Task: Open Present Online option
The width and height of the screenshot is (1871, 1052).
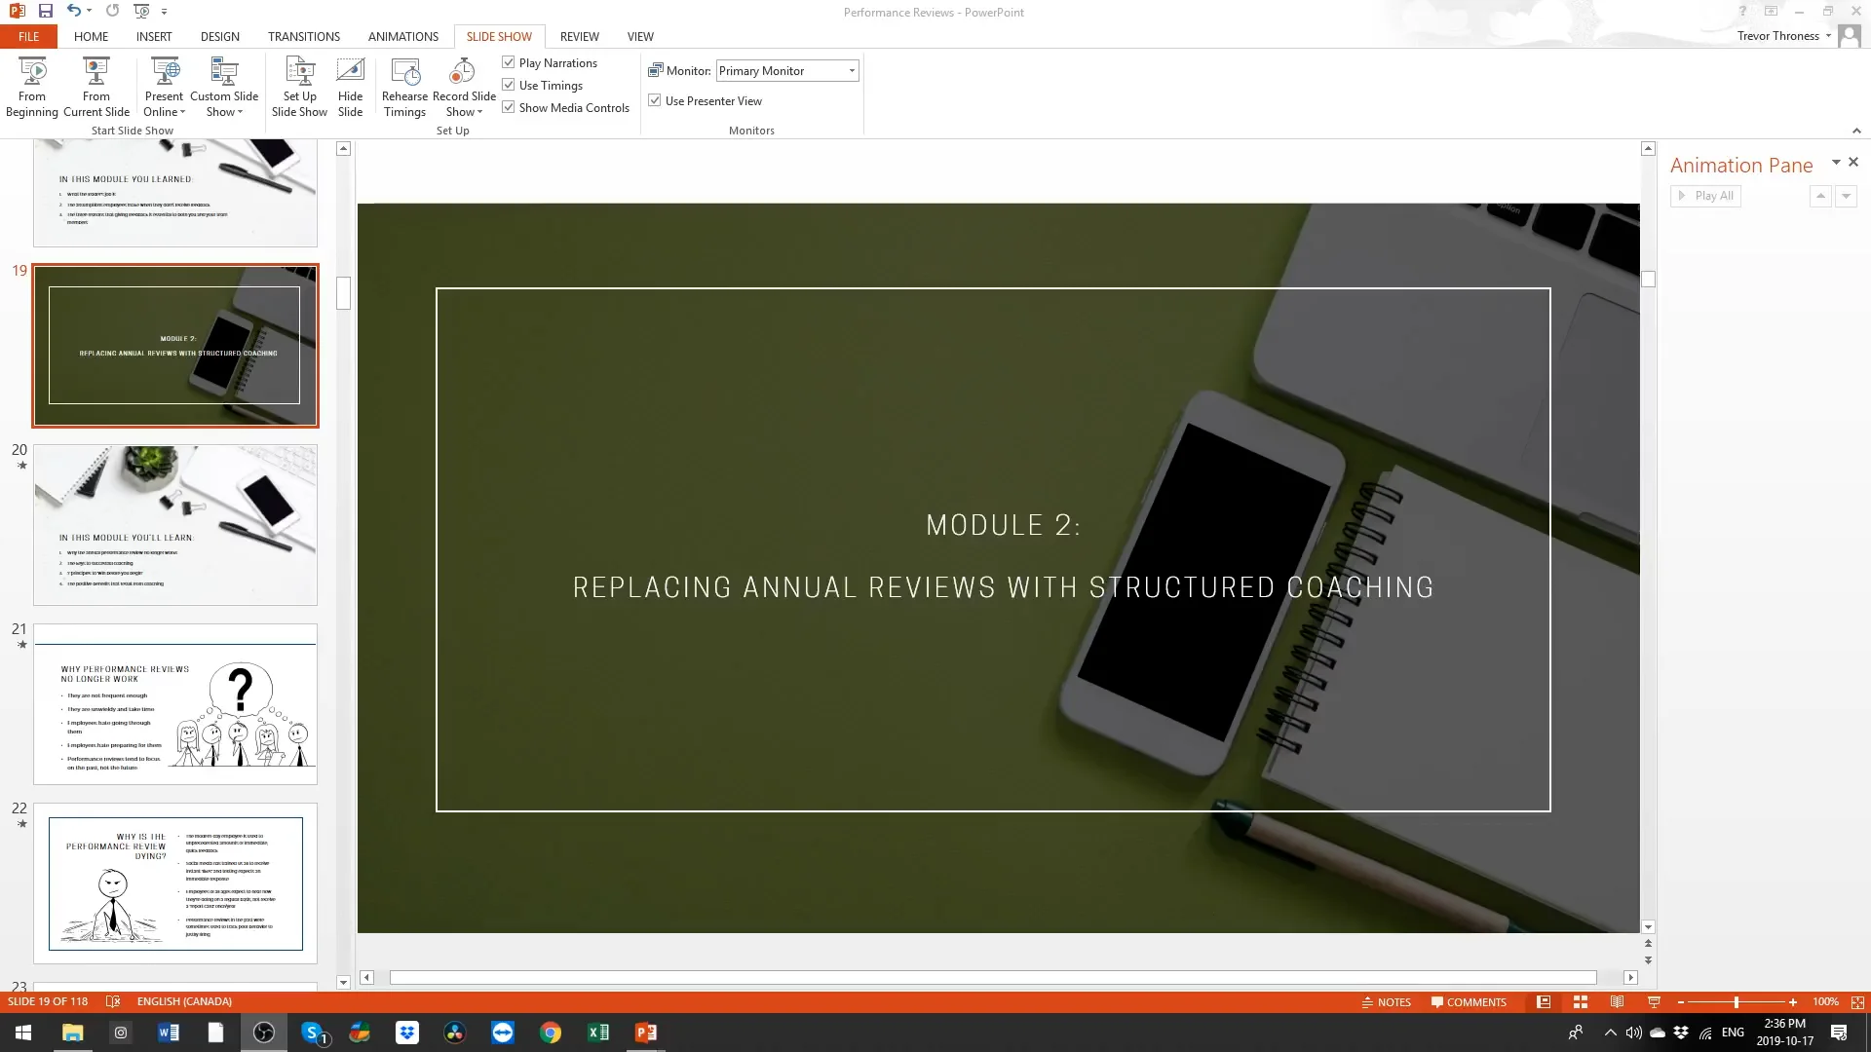Action: [164, 87]
